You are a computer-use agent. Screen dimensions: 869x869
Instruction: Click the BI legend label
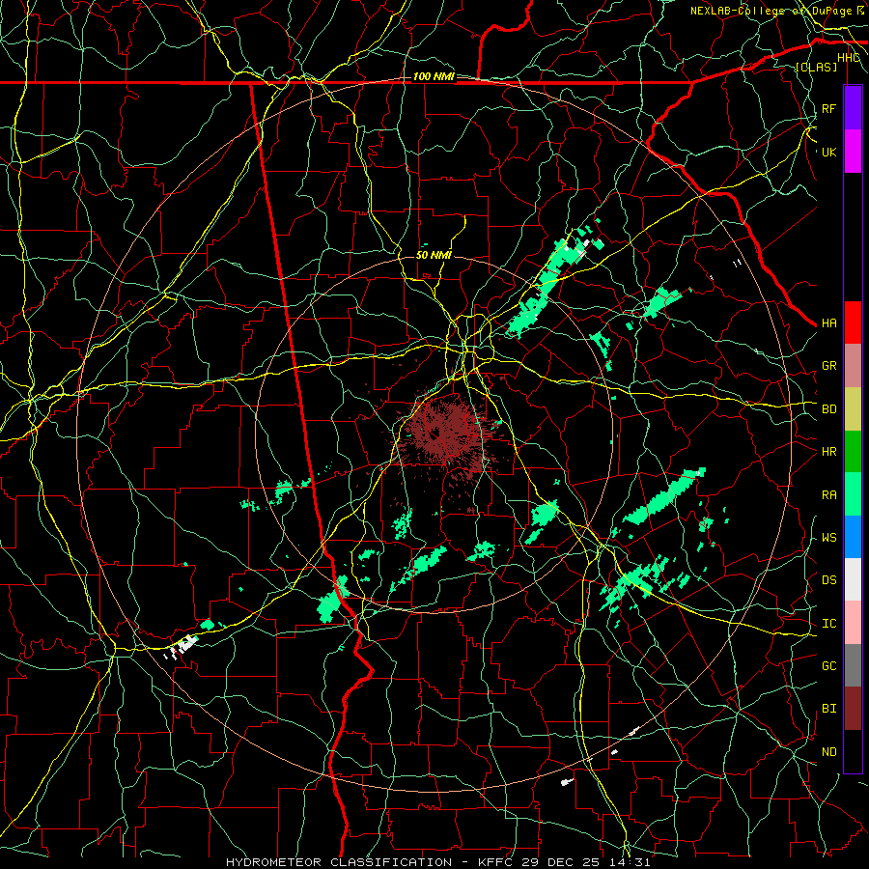coord(828,709)
